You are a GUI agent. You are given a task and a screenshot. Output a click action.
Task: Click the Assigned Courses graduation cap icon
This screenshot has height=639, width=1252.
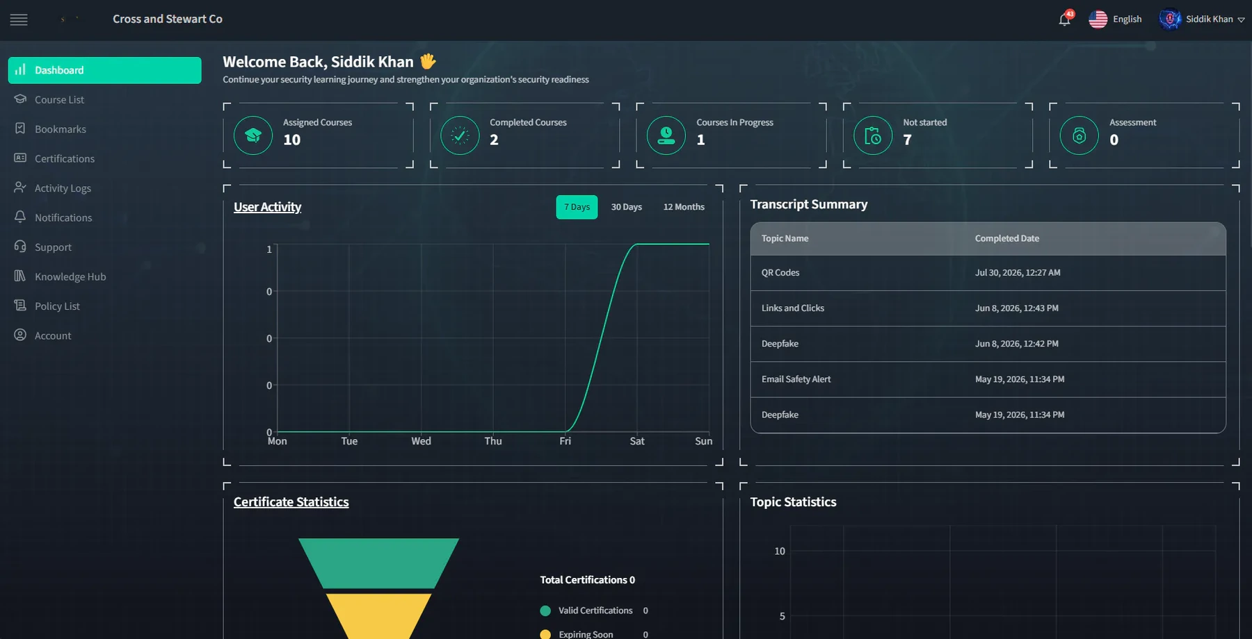253,135
